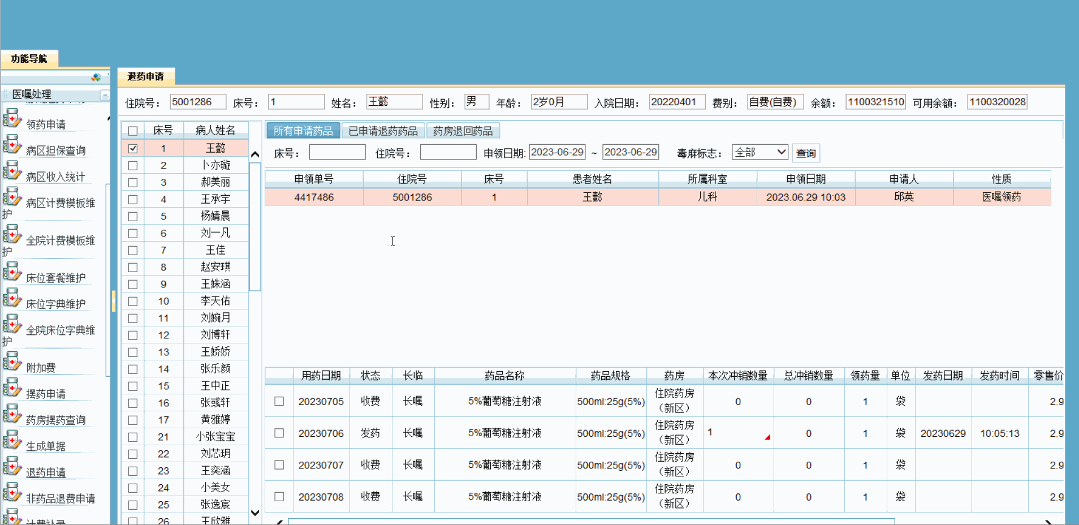Image resolution: width=1079 pixels, height=525 pixels.
Task: Open 退药申请 link in sidebar
Action: pyautogui.click(x=46, y=472)
